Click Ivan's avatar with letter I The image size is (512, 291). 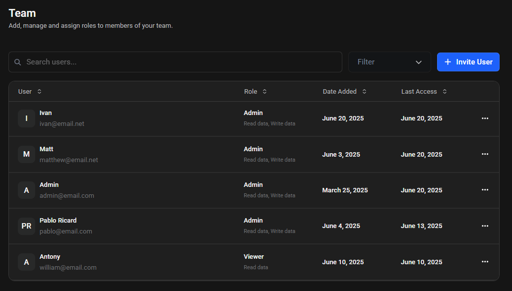[x=26, y=118]
